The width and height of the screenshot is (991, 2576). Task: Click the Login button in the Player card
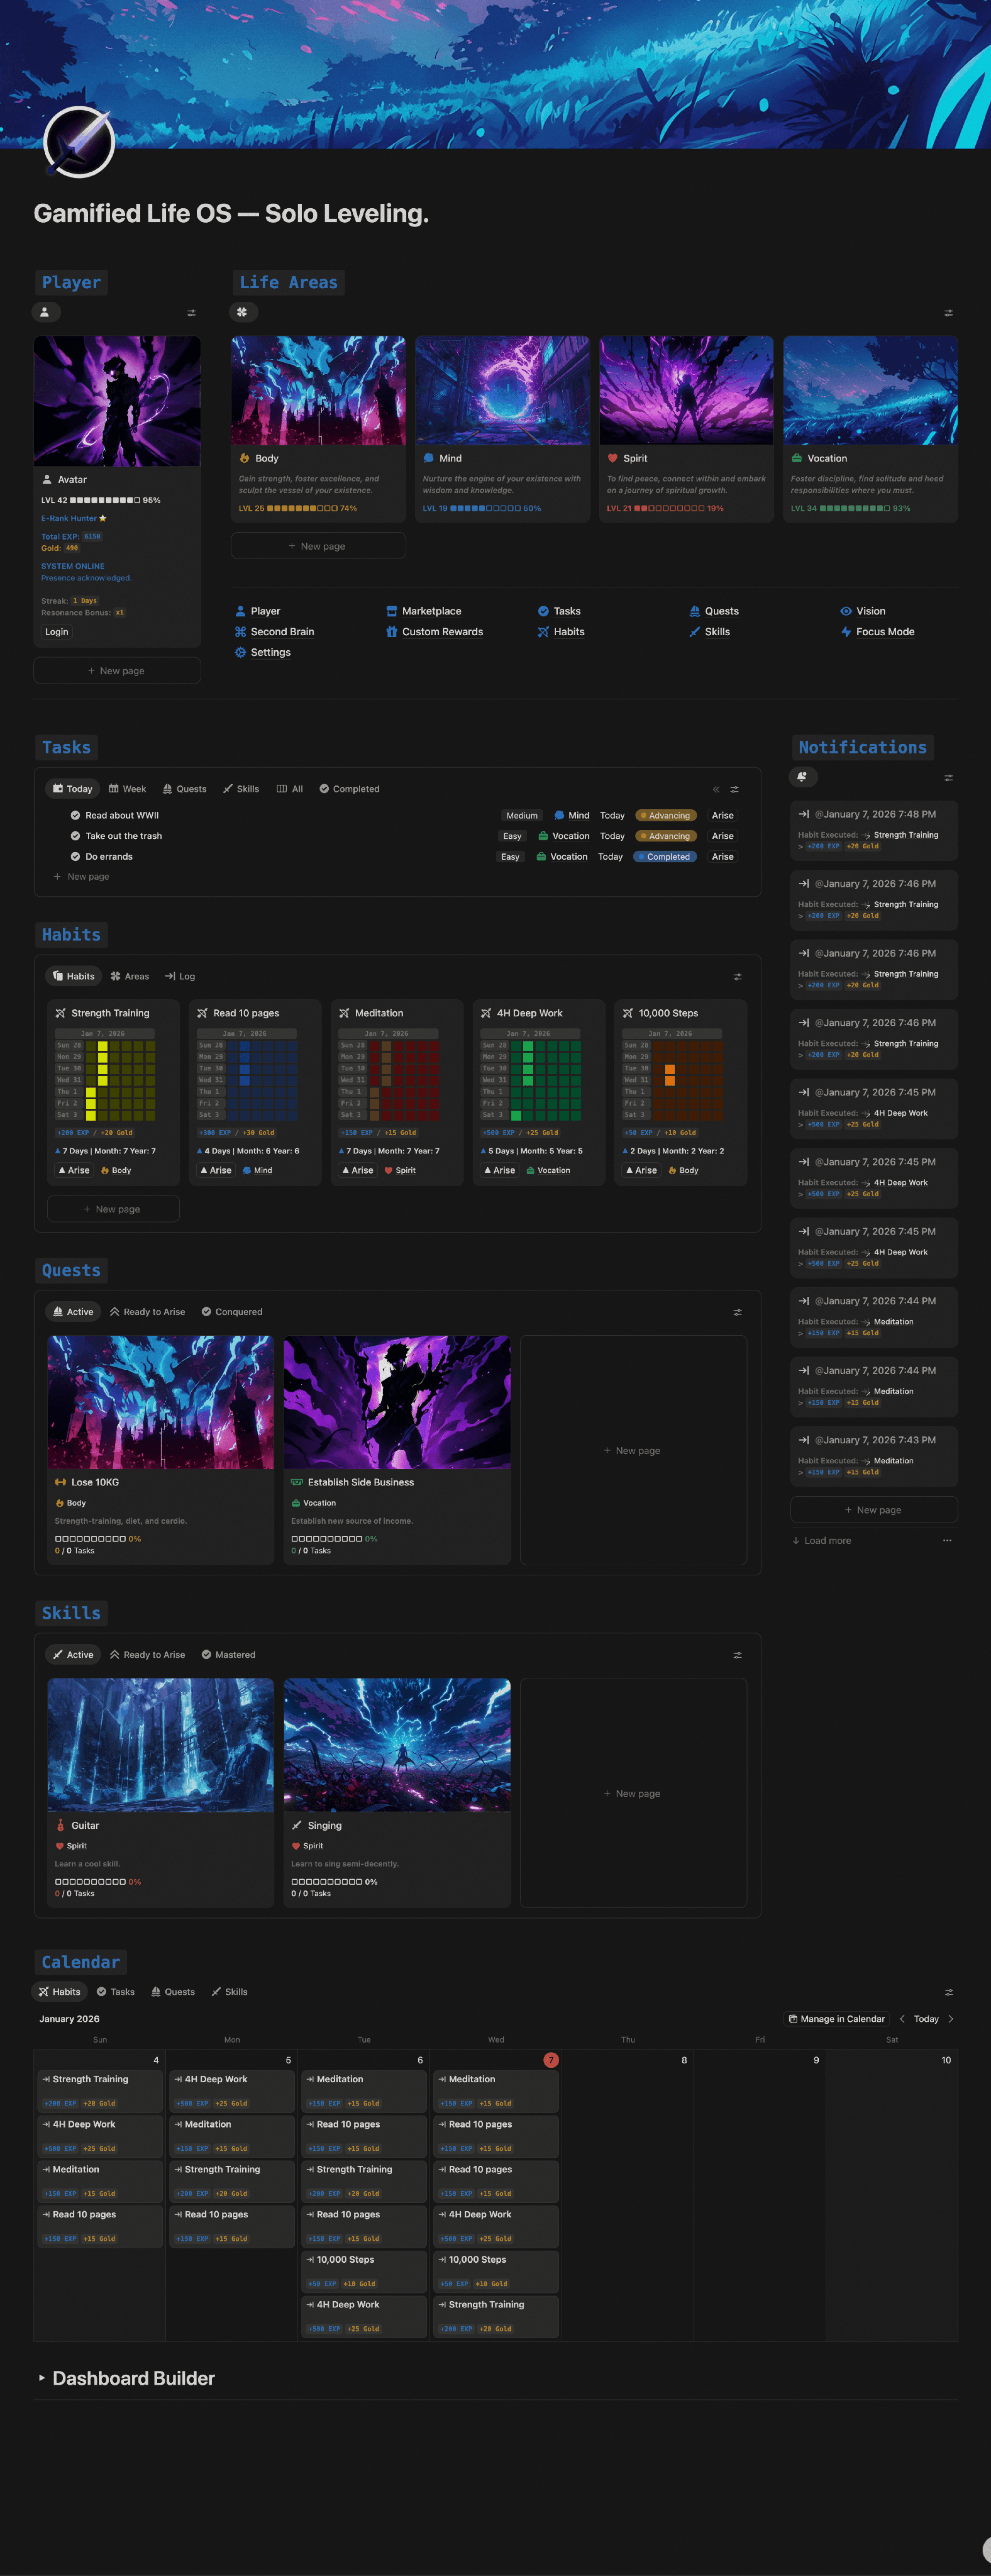click(56, 631)
